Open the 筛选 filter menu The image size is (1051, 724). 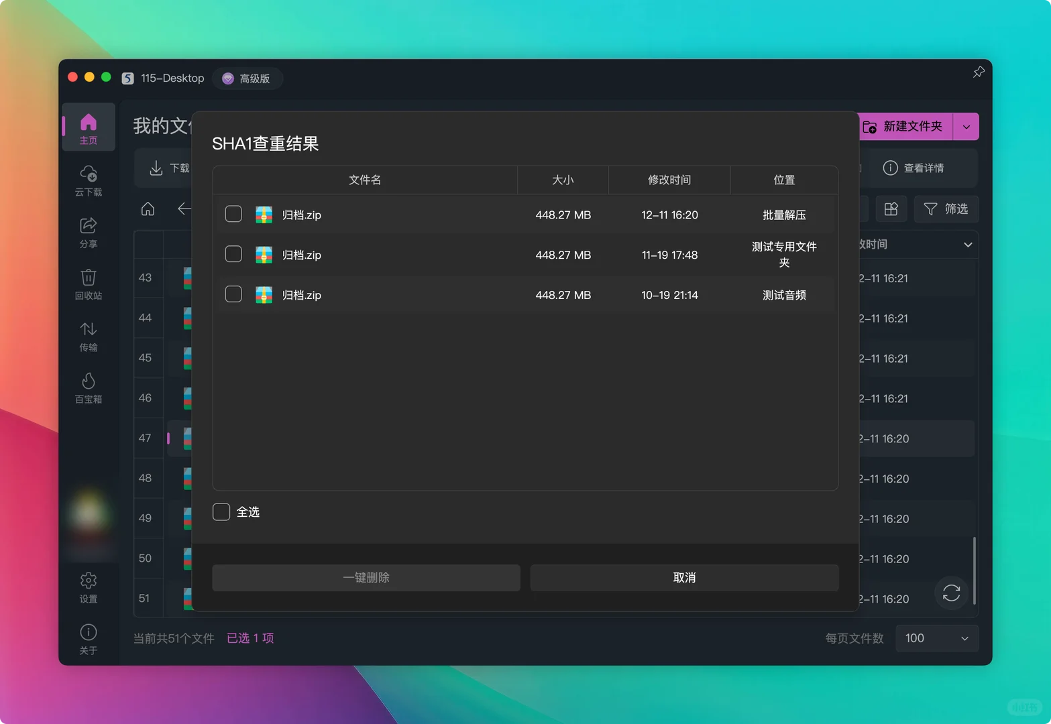(946, 209)
